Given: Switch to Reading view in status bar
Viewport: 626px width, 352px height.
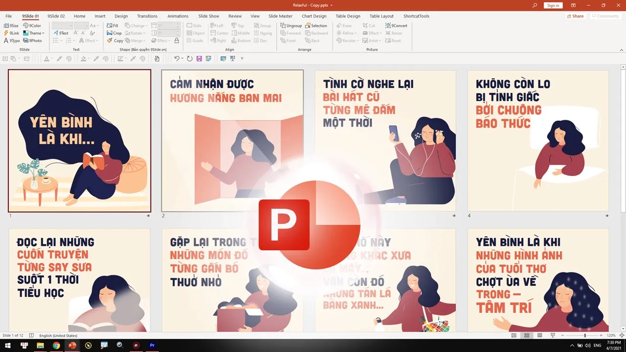Looking at the screenshot, I should tap(539, 335).
